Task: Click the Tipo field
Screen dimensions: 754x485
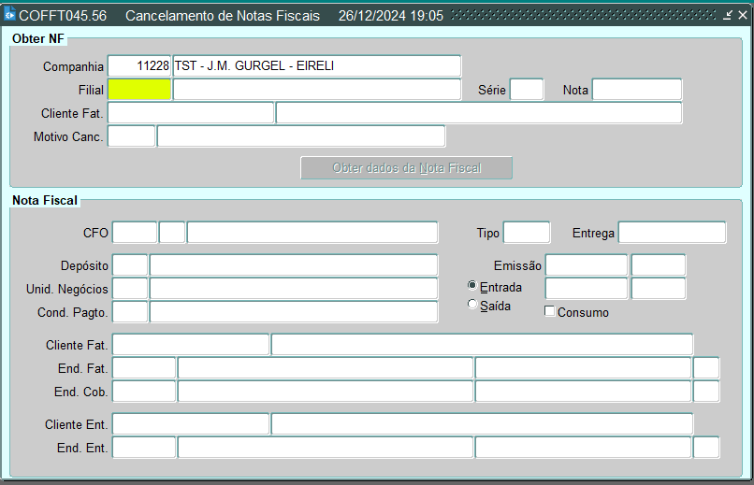Action: click(527, 233)
